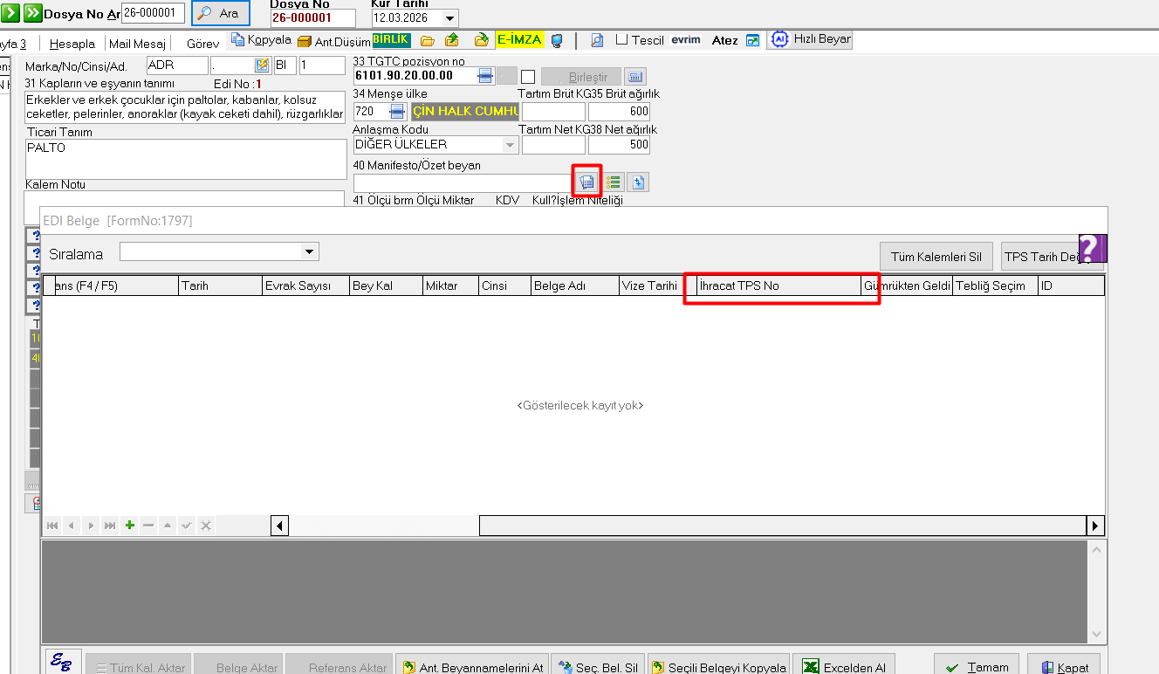Click the E-İMZA toolbar icon
The image size is (1159, 674).
(519, 40)
